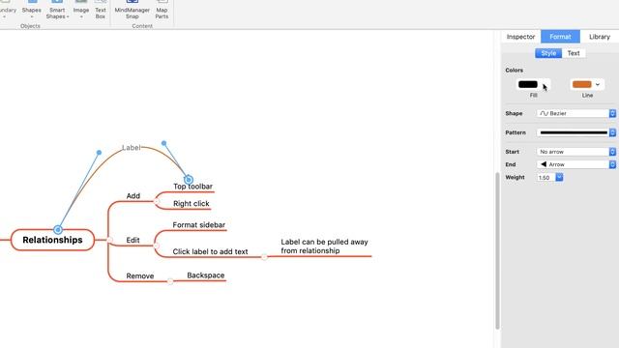The width and height of the screenshot is (619, 348).
Task: Click the relationship start handle on Relationships
Action: 58,230
